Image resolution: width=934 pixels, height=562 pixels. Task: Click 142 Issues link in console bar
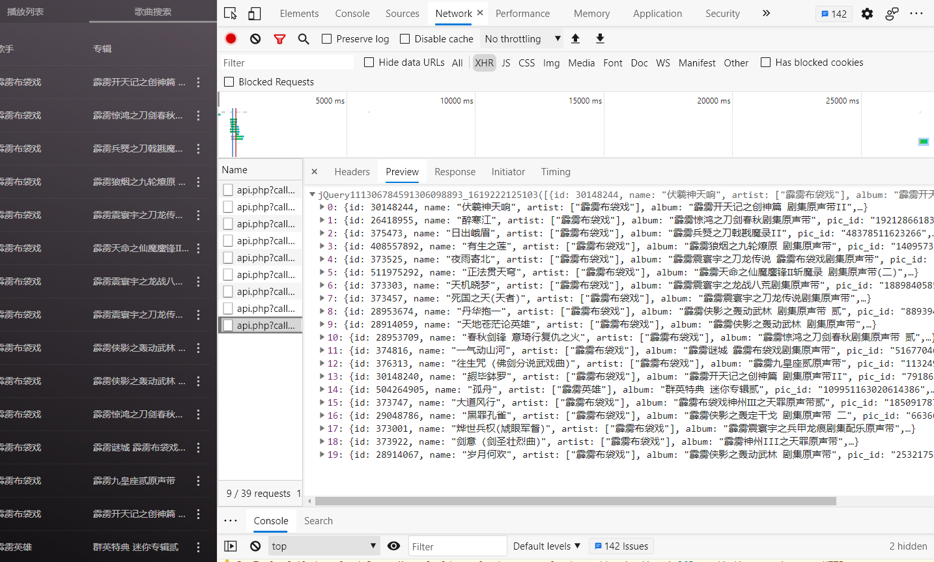click(x=621, y=546)
